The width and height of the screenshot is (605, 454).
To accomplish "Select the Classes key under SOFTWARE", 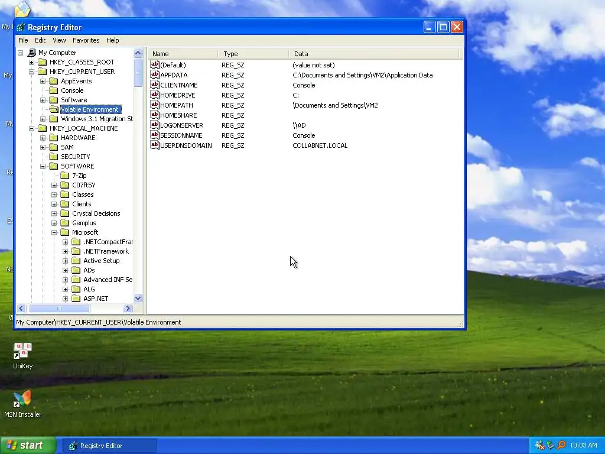I will pyautogui.click(x=83, y=194).
